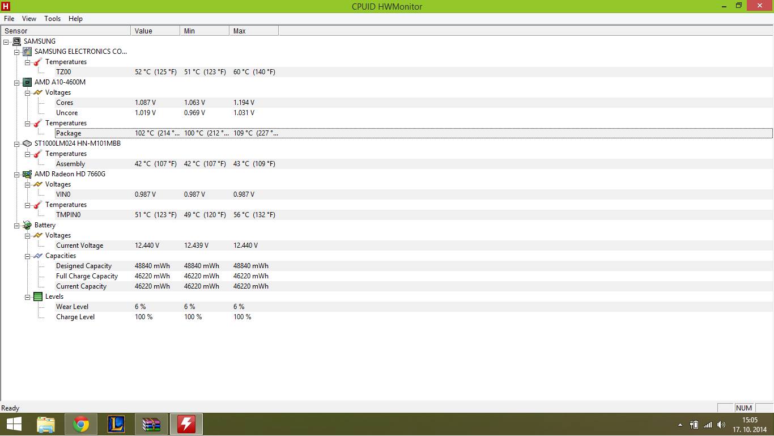Open the Windows Start button

14,424
